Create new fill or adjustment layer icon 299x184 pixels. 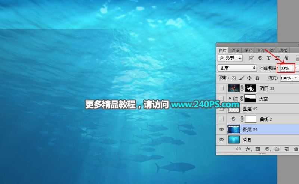[x=268, y=149]
